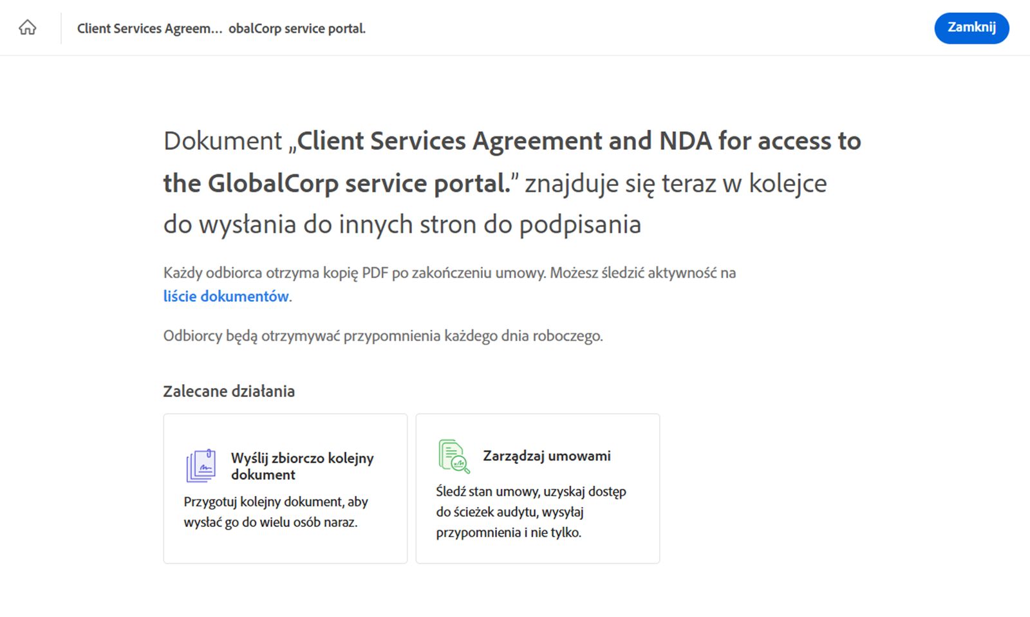Image resolution: width=1030 pixels, height=617 pixels.
Task: Click the daily reminders sentence 'Odbiorcy będą otrzymywać'
Action: point(383,336)
